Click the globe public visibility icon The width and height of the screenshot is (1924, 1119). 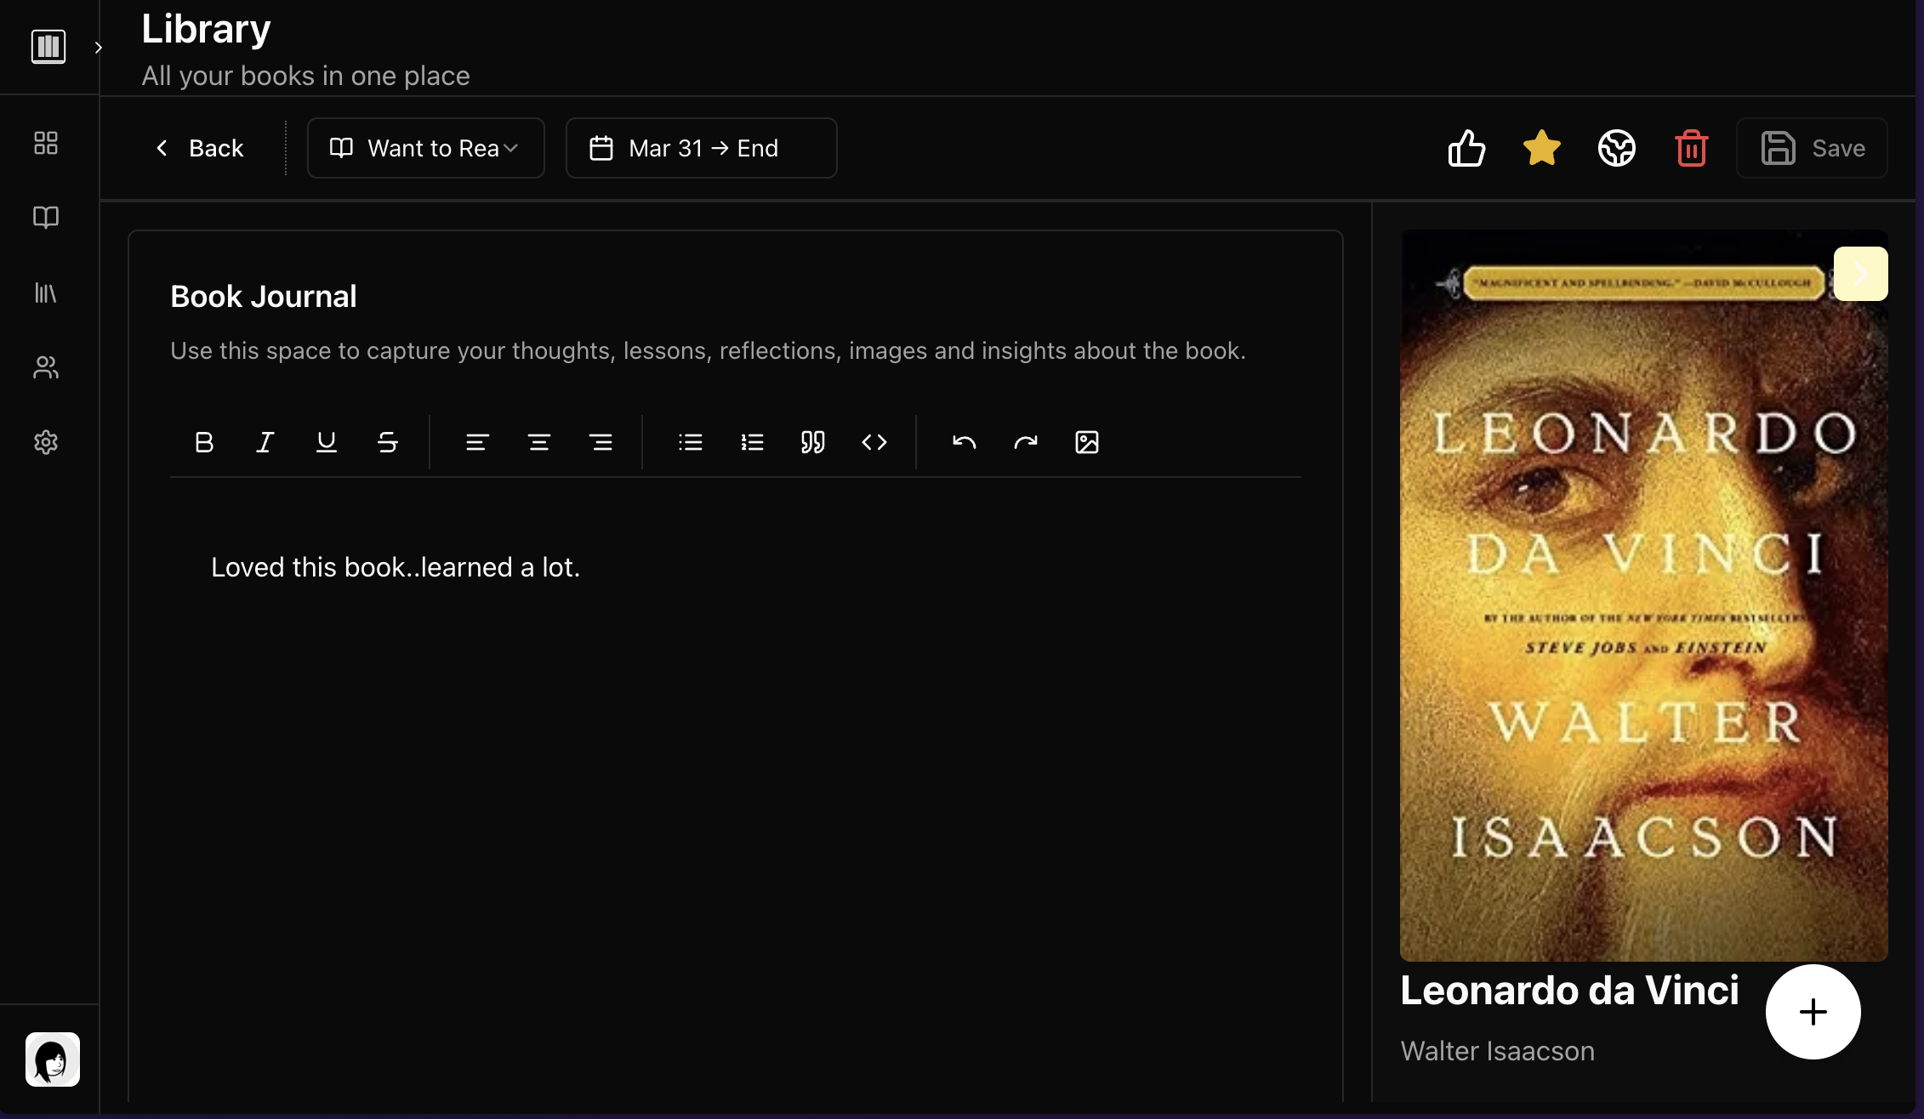click(x=1617, y=148)
